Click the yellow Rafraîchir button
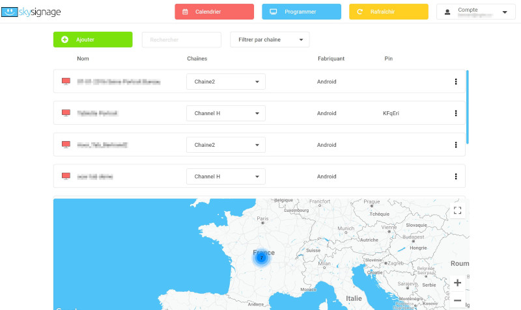The image size is (521, 310). click(388, 12)
